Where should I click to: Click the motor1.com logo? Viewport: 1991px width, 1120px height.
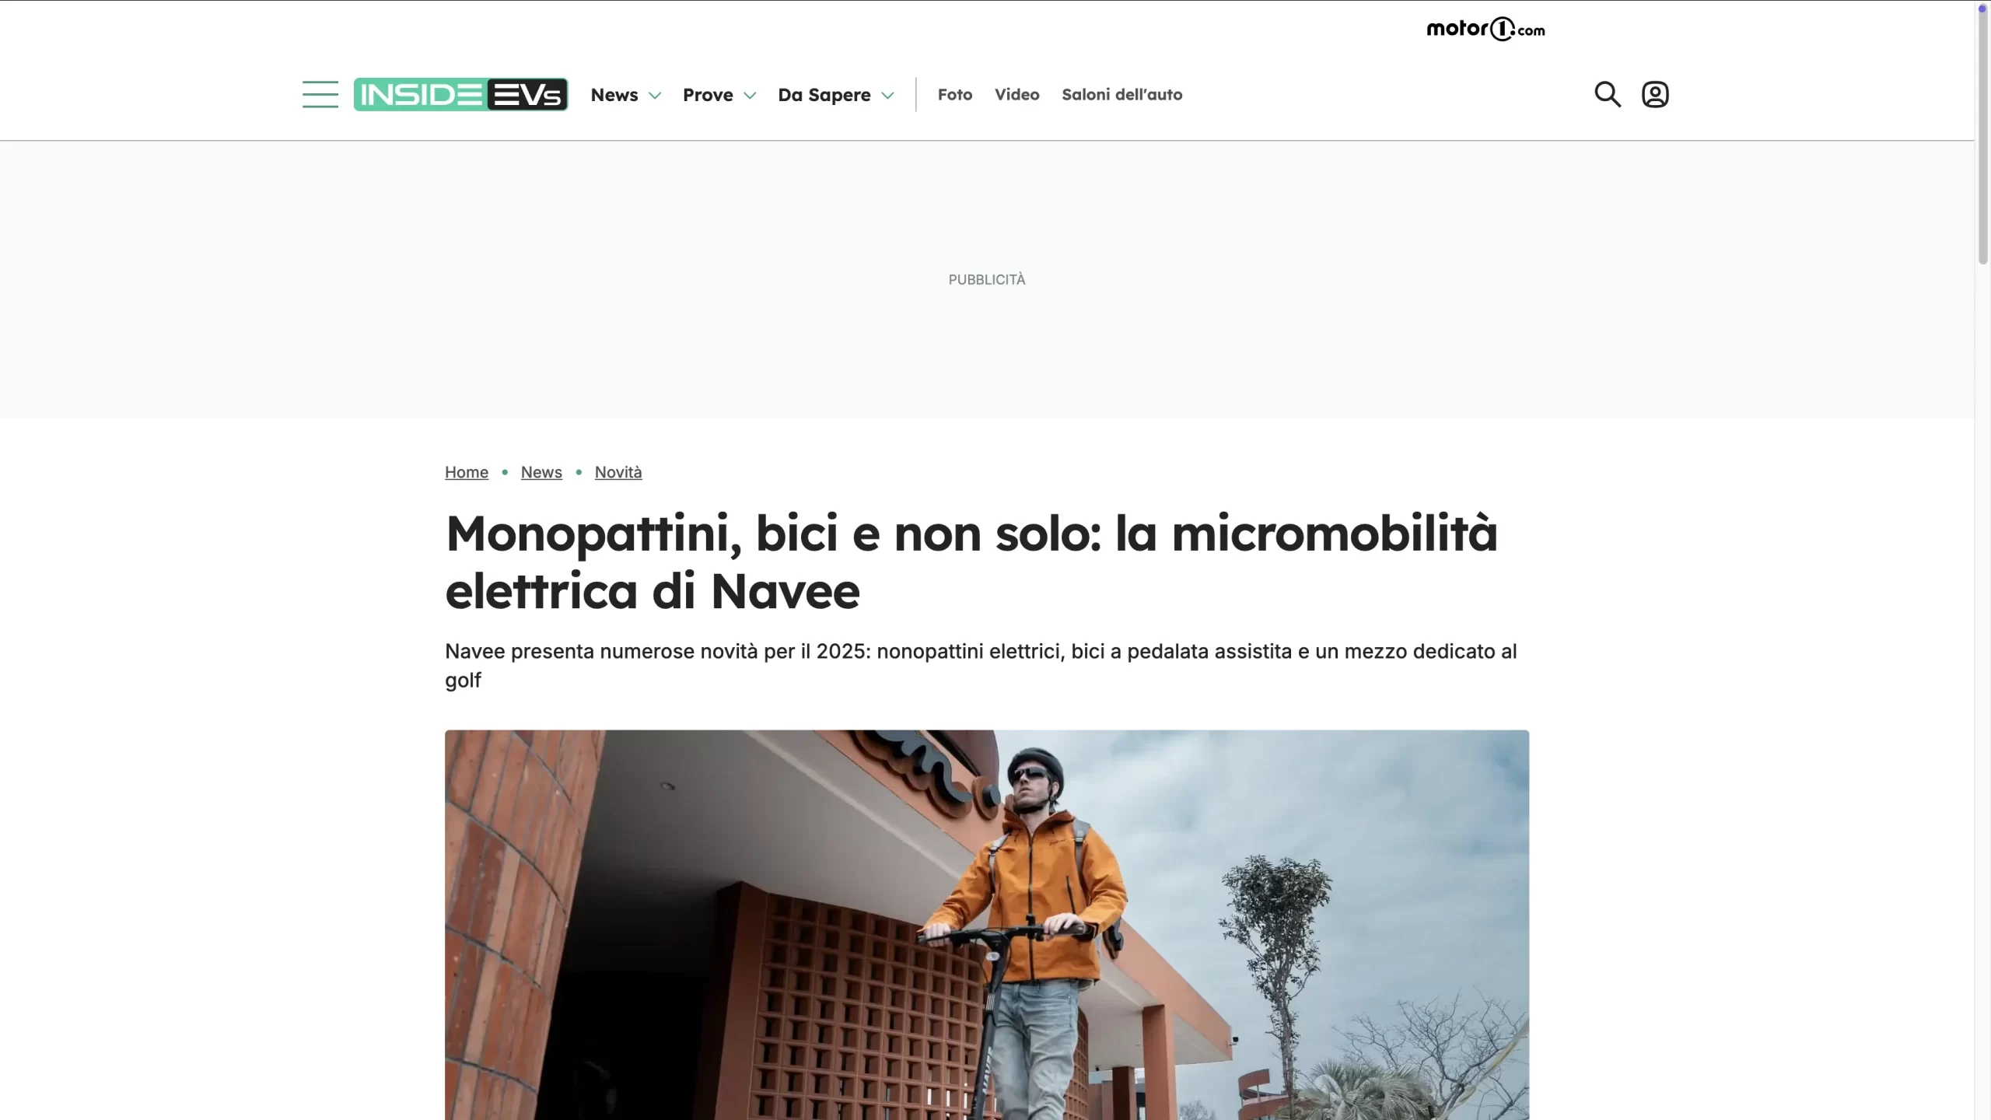pos(1485,30)
